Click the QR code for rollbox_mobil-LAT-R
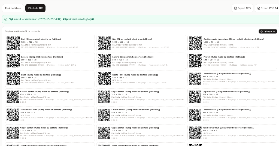This screenshot has width=279, height=146. [104, 61]
